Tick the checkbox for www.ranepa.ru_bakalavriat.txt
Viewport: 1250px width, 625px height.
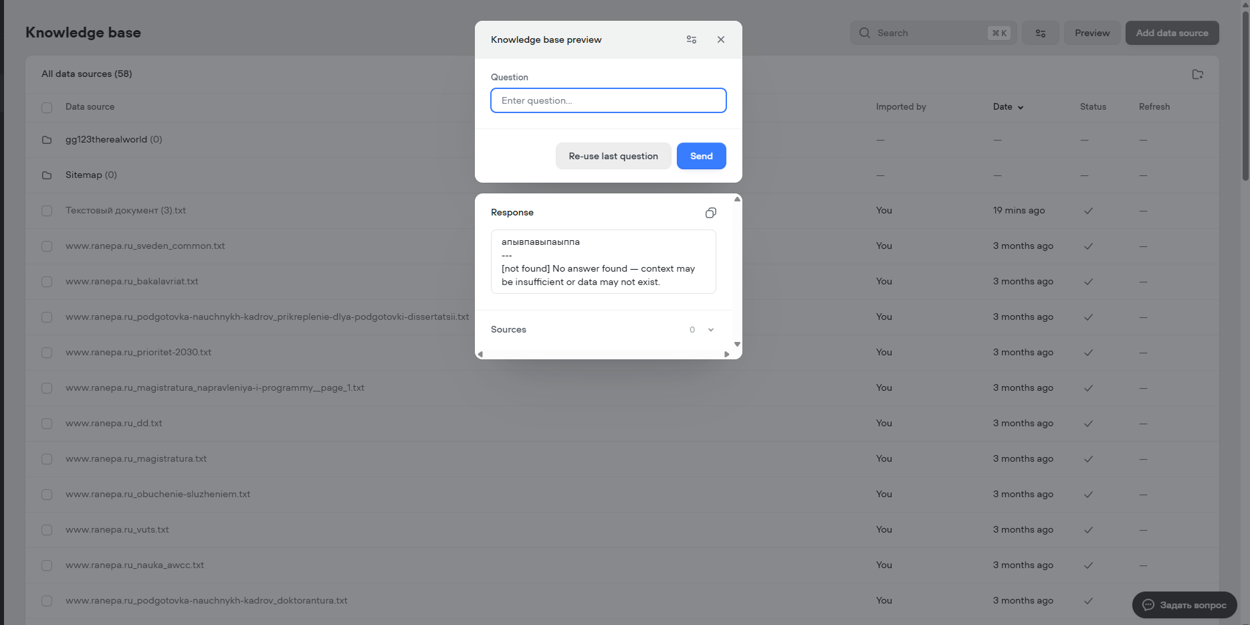click(47, 282)
